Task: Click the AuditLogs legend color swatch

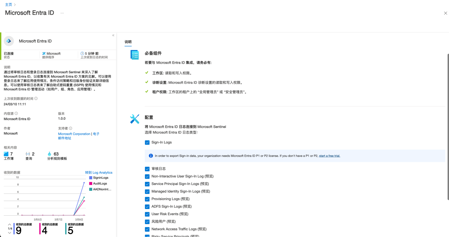Action: 91,184
